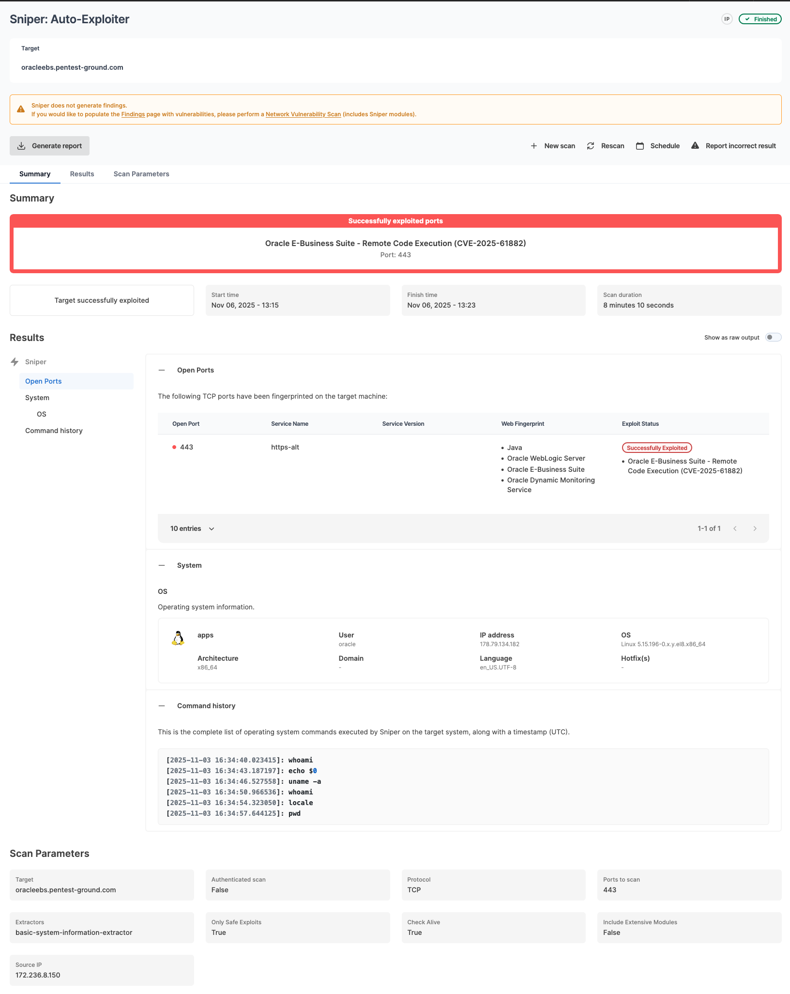Image resolution: width=790 pixels, height=994 pixels.
Task: Click the Rescan refresh icon
Action: [x=591, y=146]
